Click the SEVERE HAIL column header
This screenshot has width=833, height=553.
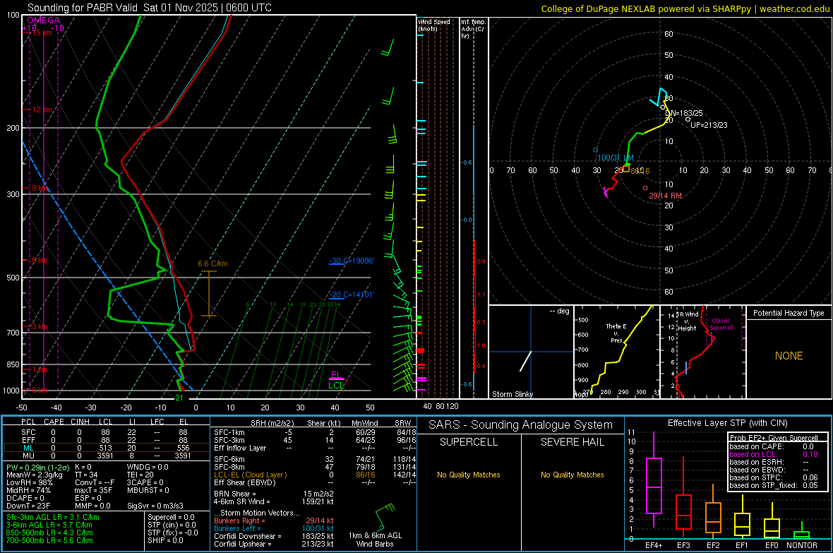click(x=572, y=442)
